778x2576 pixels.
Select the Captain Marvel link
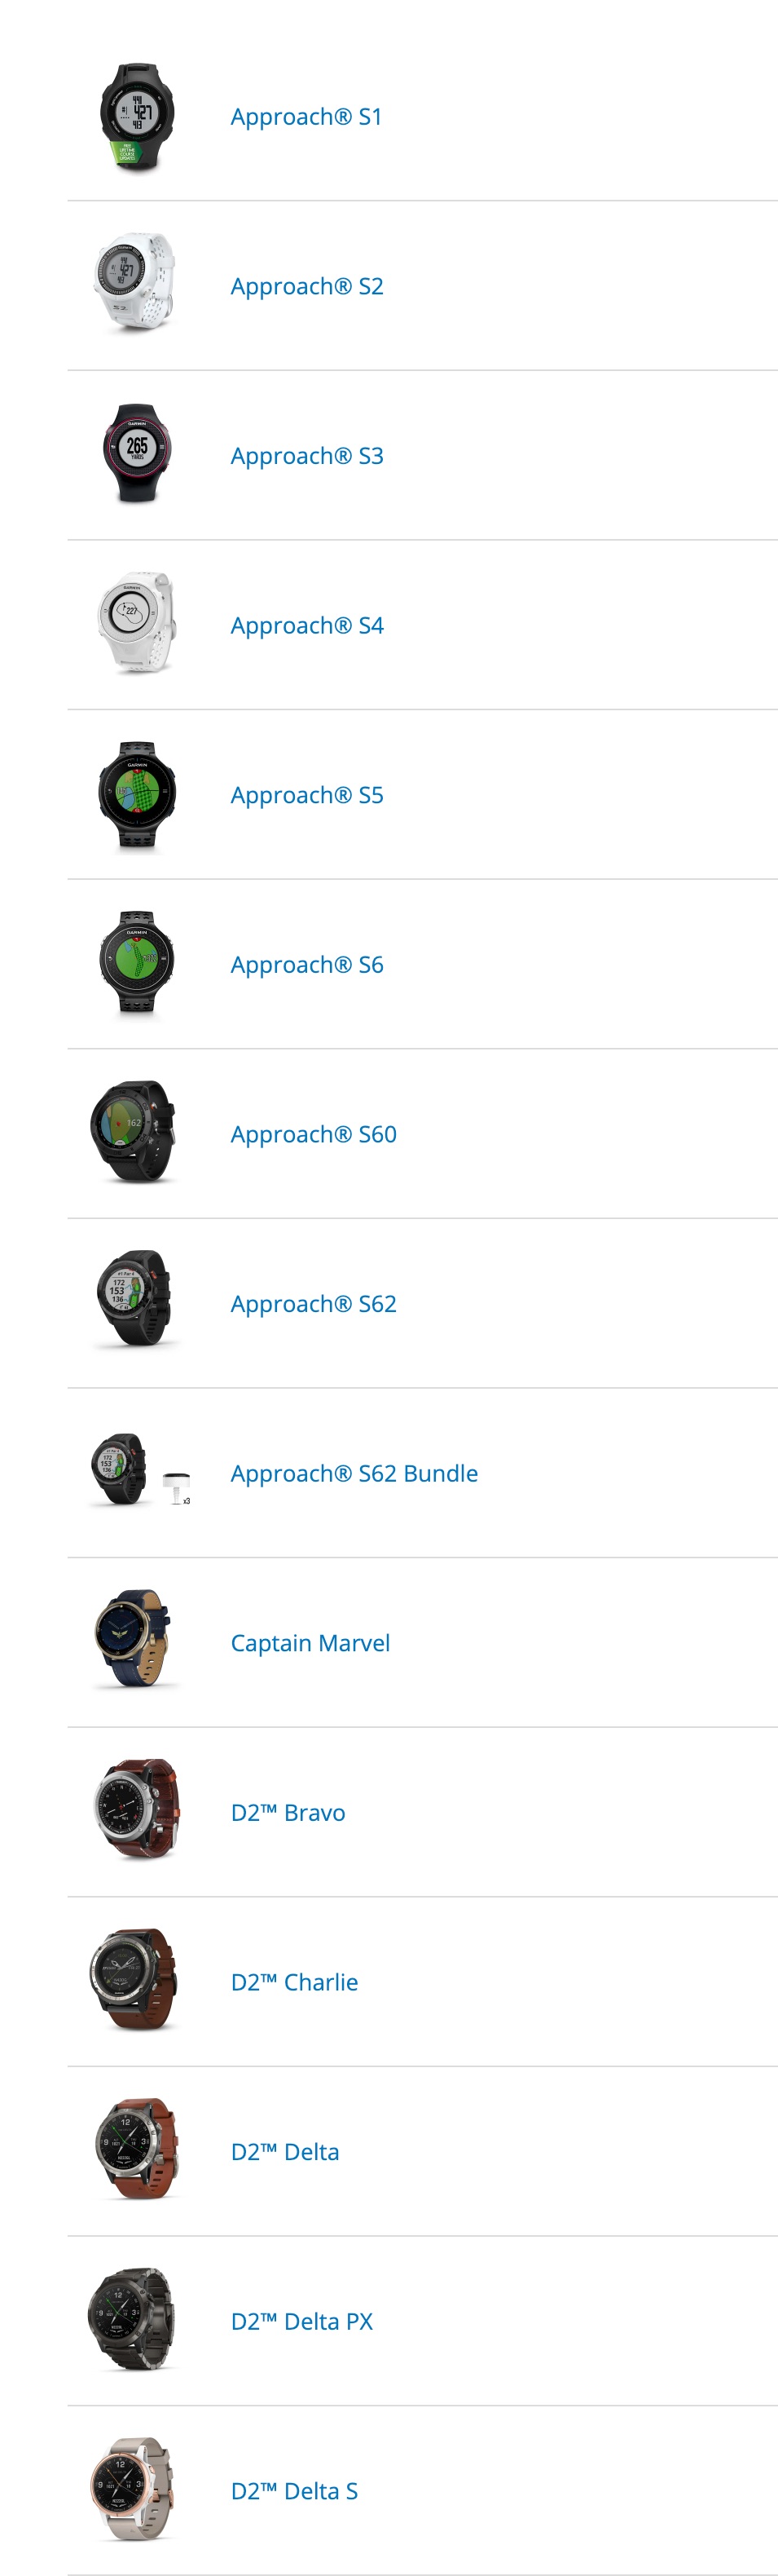pyautogui.click(x=310, y=1643)
